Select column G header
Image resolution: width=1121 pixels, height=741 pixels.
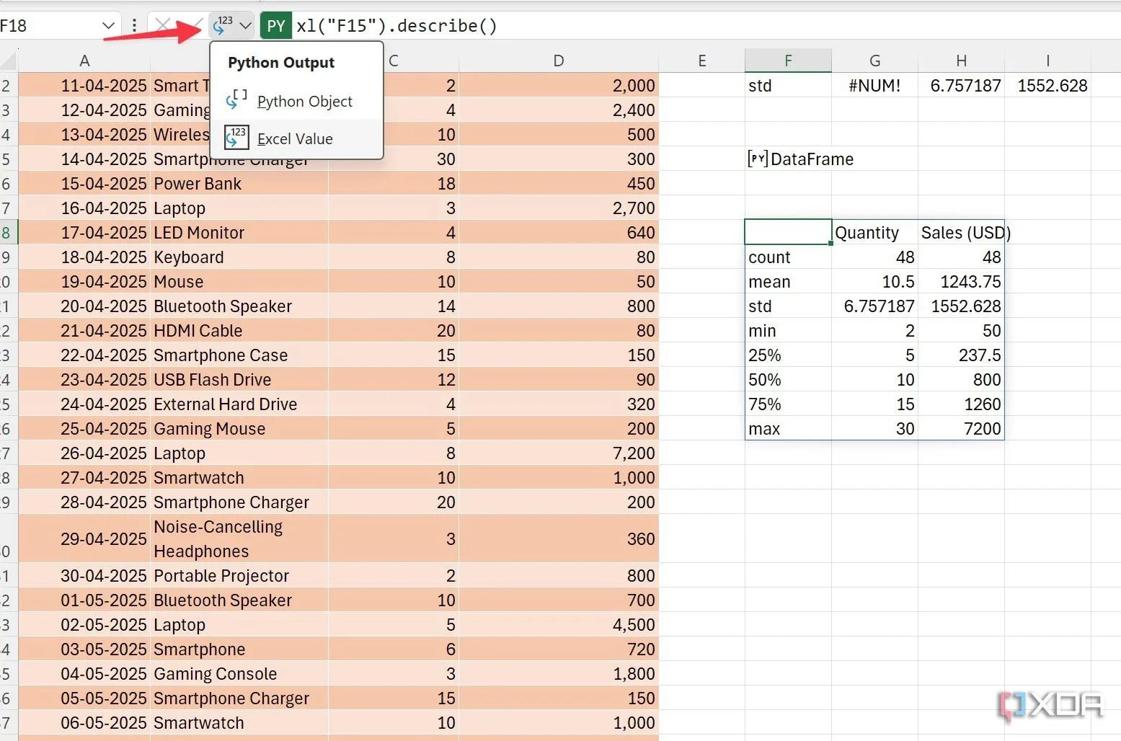point(874,61)
